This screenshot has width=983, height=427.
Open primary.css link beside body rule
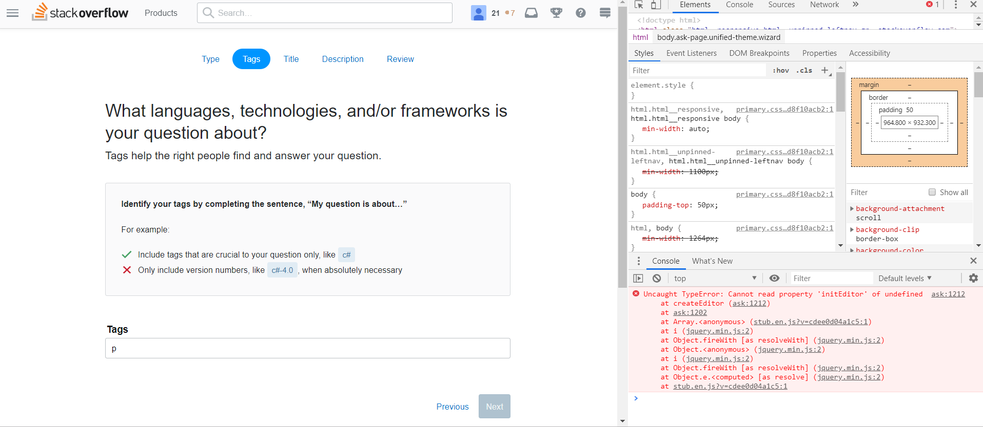[x=784, y=194]
